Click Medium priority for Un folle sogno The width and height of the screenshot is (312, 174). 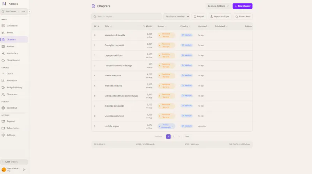[186, 126]
